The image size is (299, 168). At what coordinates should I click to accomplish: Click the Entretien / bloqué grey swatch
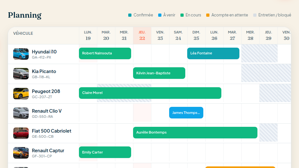[x=255, y=15]
